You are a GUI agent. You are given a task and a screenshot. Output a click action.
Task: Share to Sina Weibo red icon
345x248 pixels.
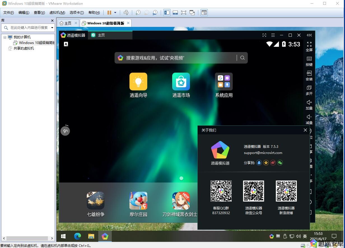coord(273,163)
